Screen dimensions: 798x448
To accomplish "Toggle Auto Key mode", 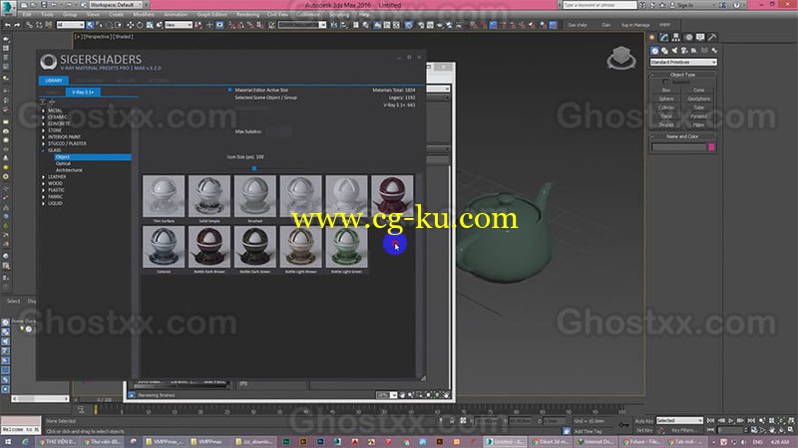I will (x=643, y=420).
